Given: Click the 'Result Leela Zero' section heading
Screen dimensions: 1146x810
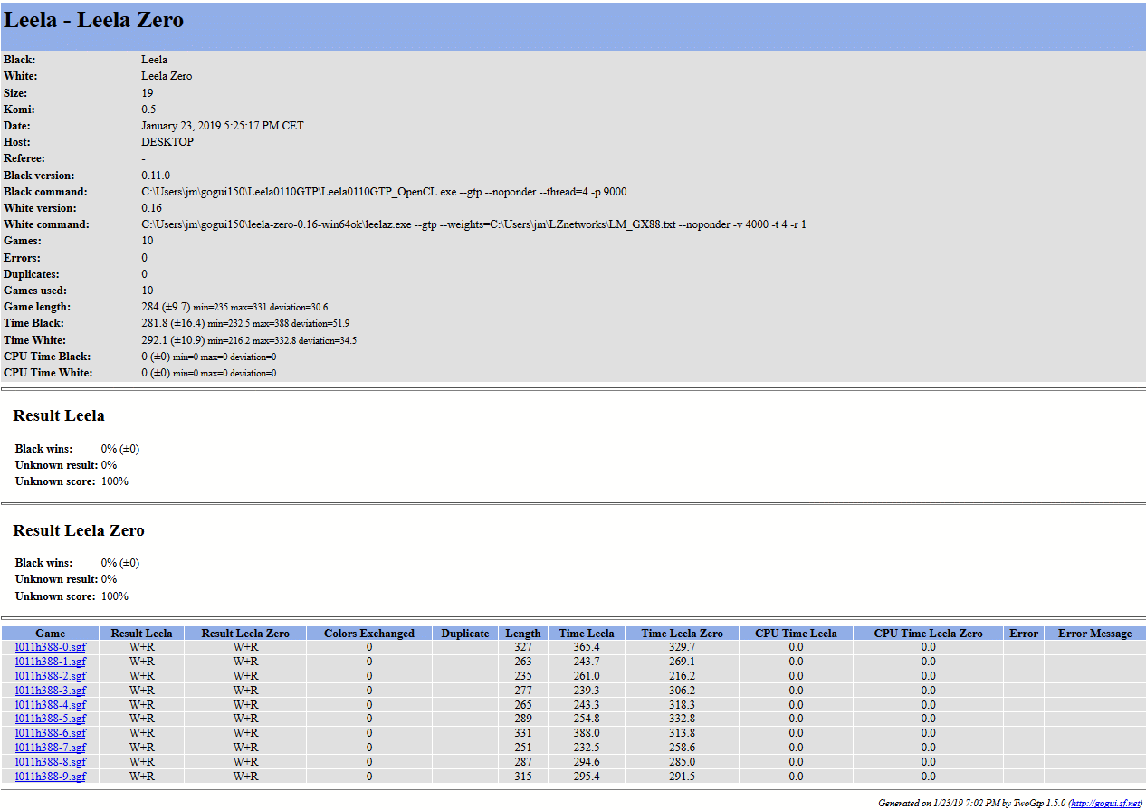Looking at the screenshot, I should coord(79,531).
